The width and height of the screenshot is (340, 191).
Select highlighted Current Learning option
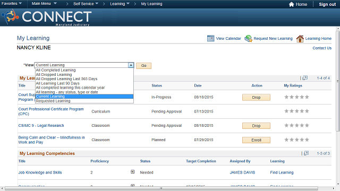tap(84, 97)
